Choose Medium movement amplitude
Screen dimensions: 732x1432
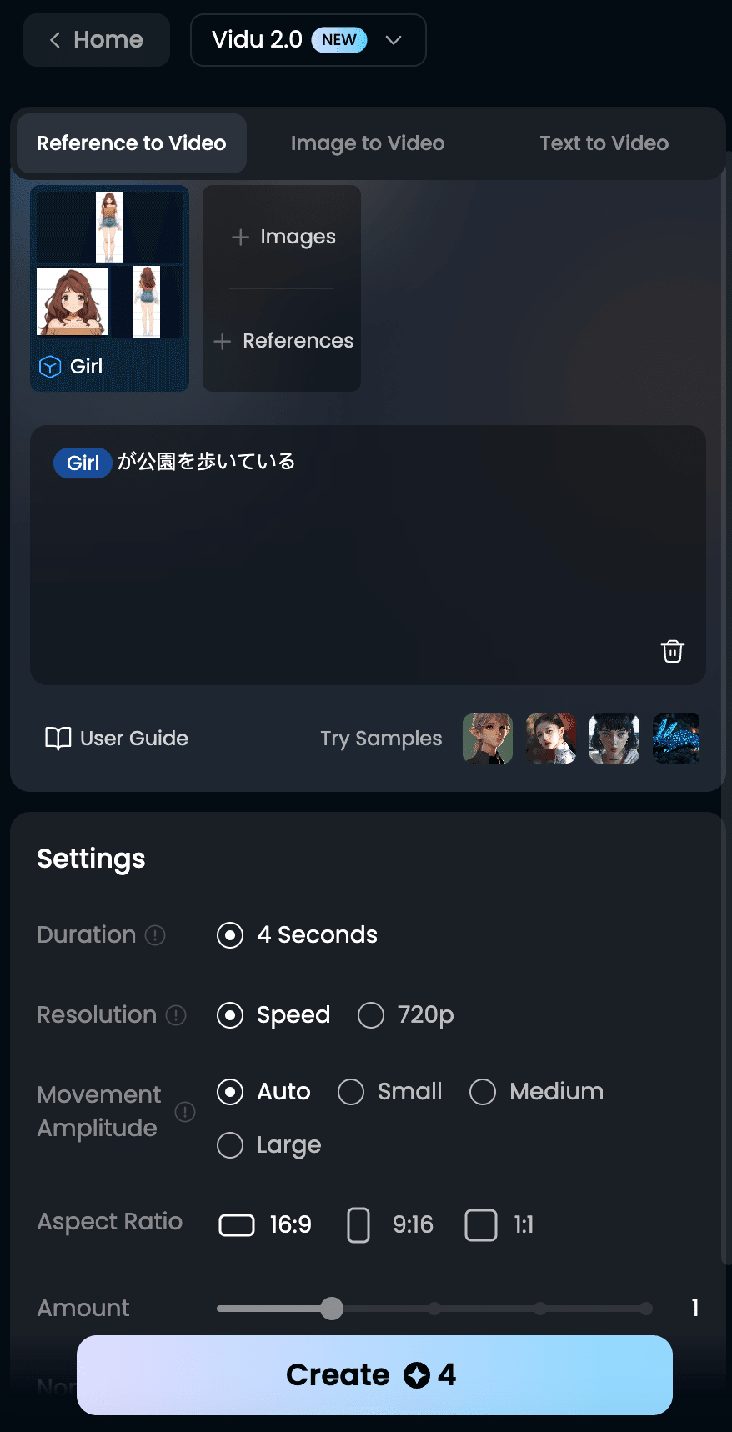483,1091
